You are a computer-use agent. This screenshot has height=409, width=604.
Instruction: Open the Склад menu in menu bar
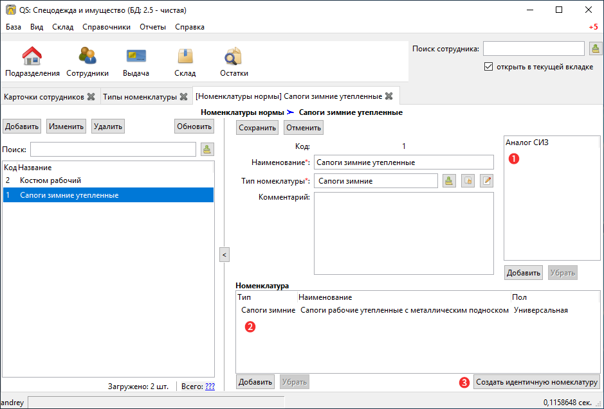(63, 27)
